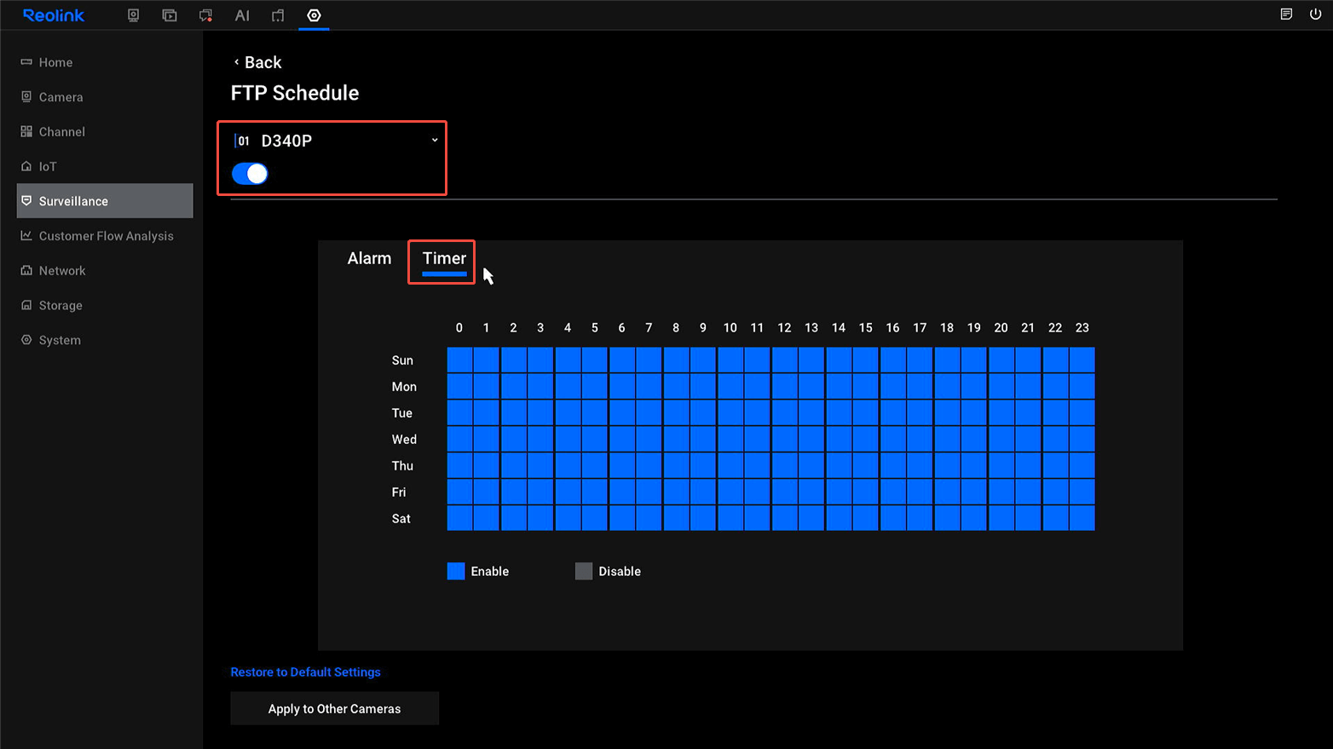Click the power icon at top right
The width and height of the screenshot is (1333, 749).
[1316, 14]
